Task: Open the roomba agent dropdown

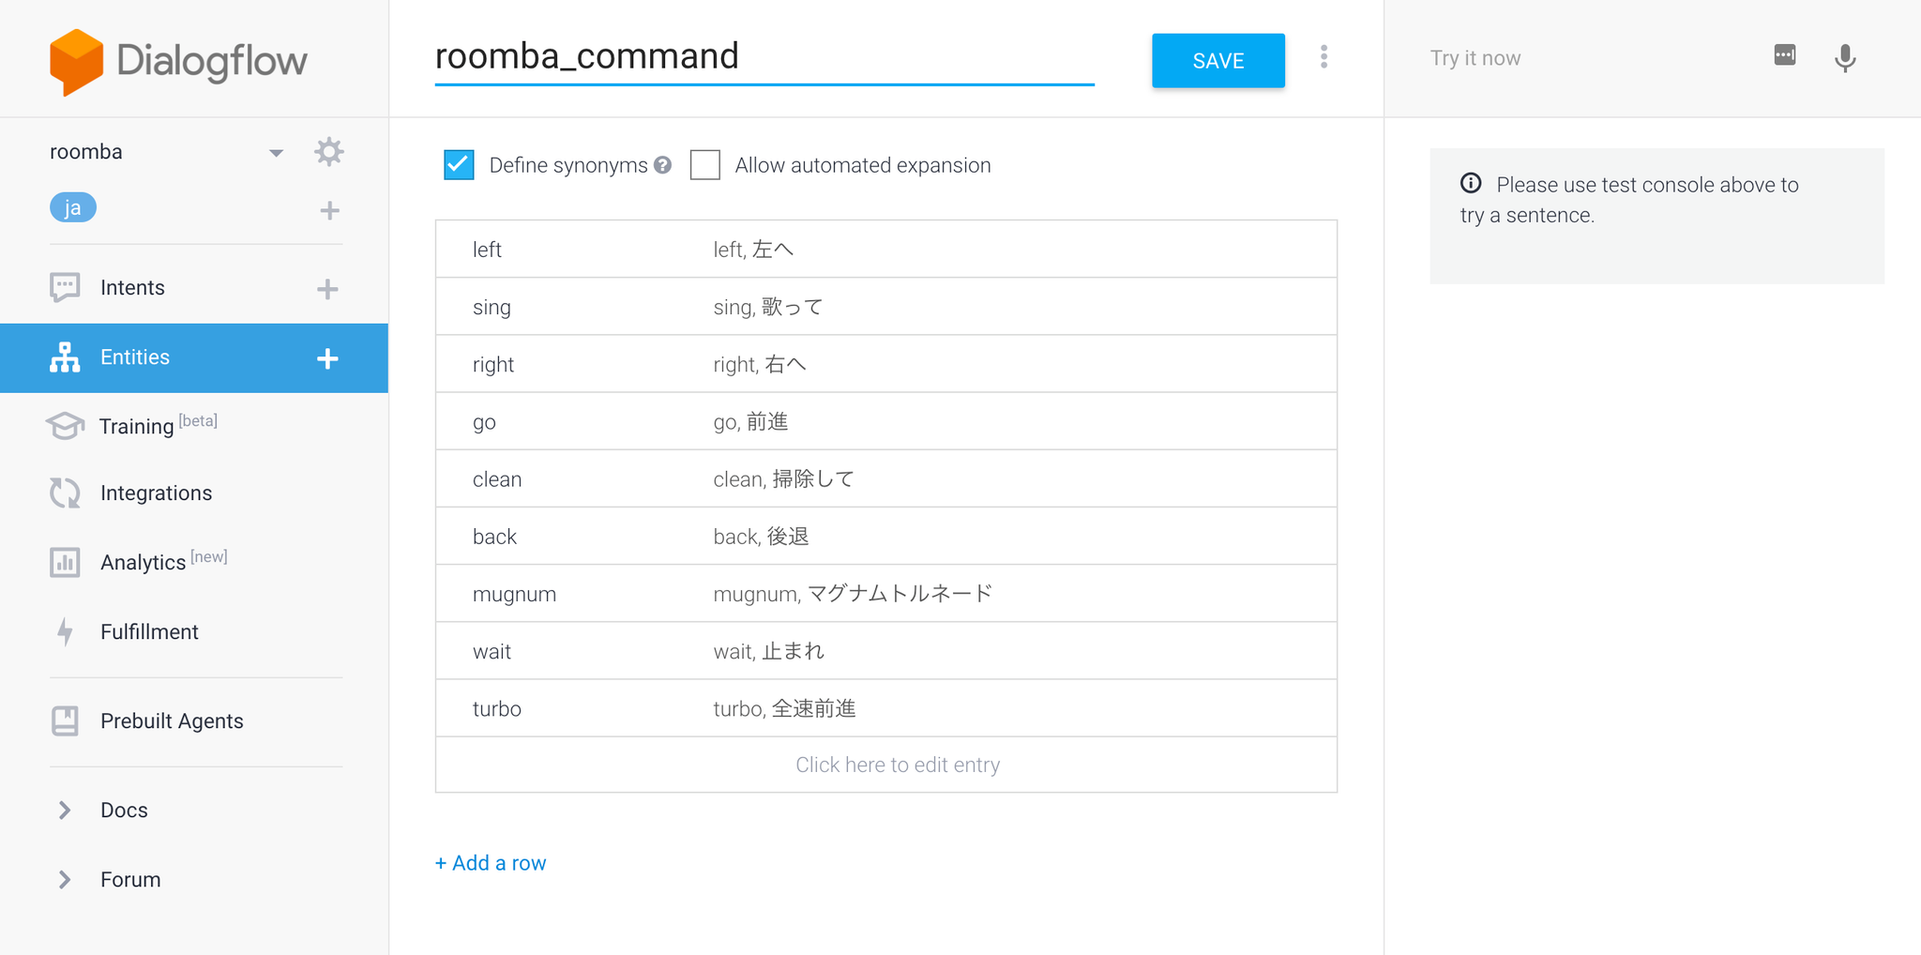Action: pyautogui.click(x=276, y=153)
